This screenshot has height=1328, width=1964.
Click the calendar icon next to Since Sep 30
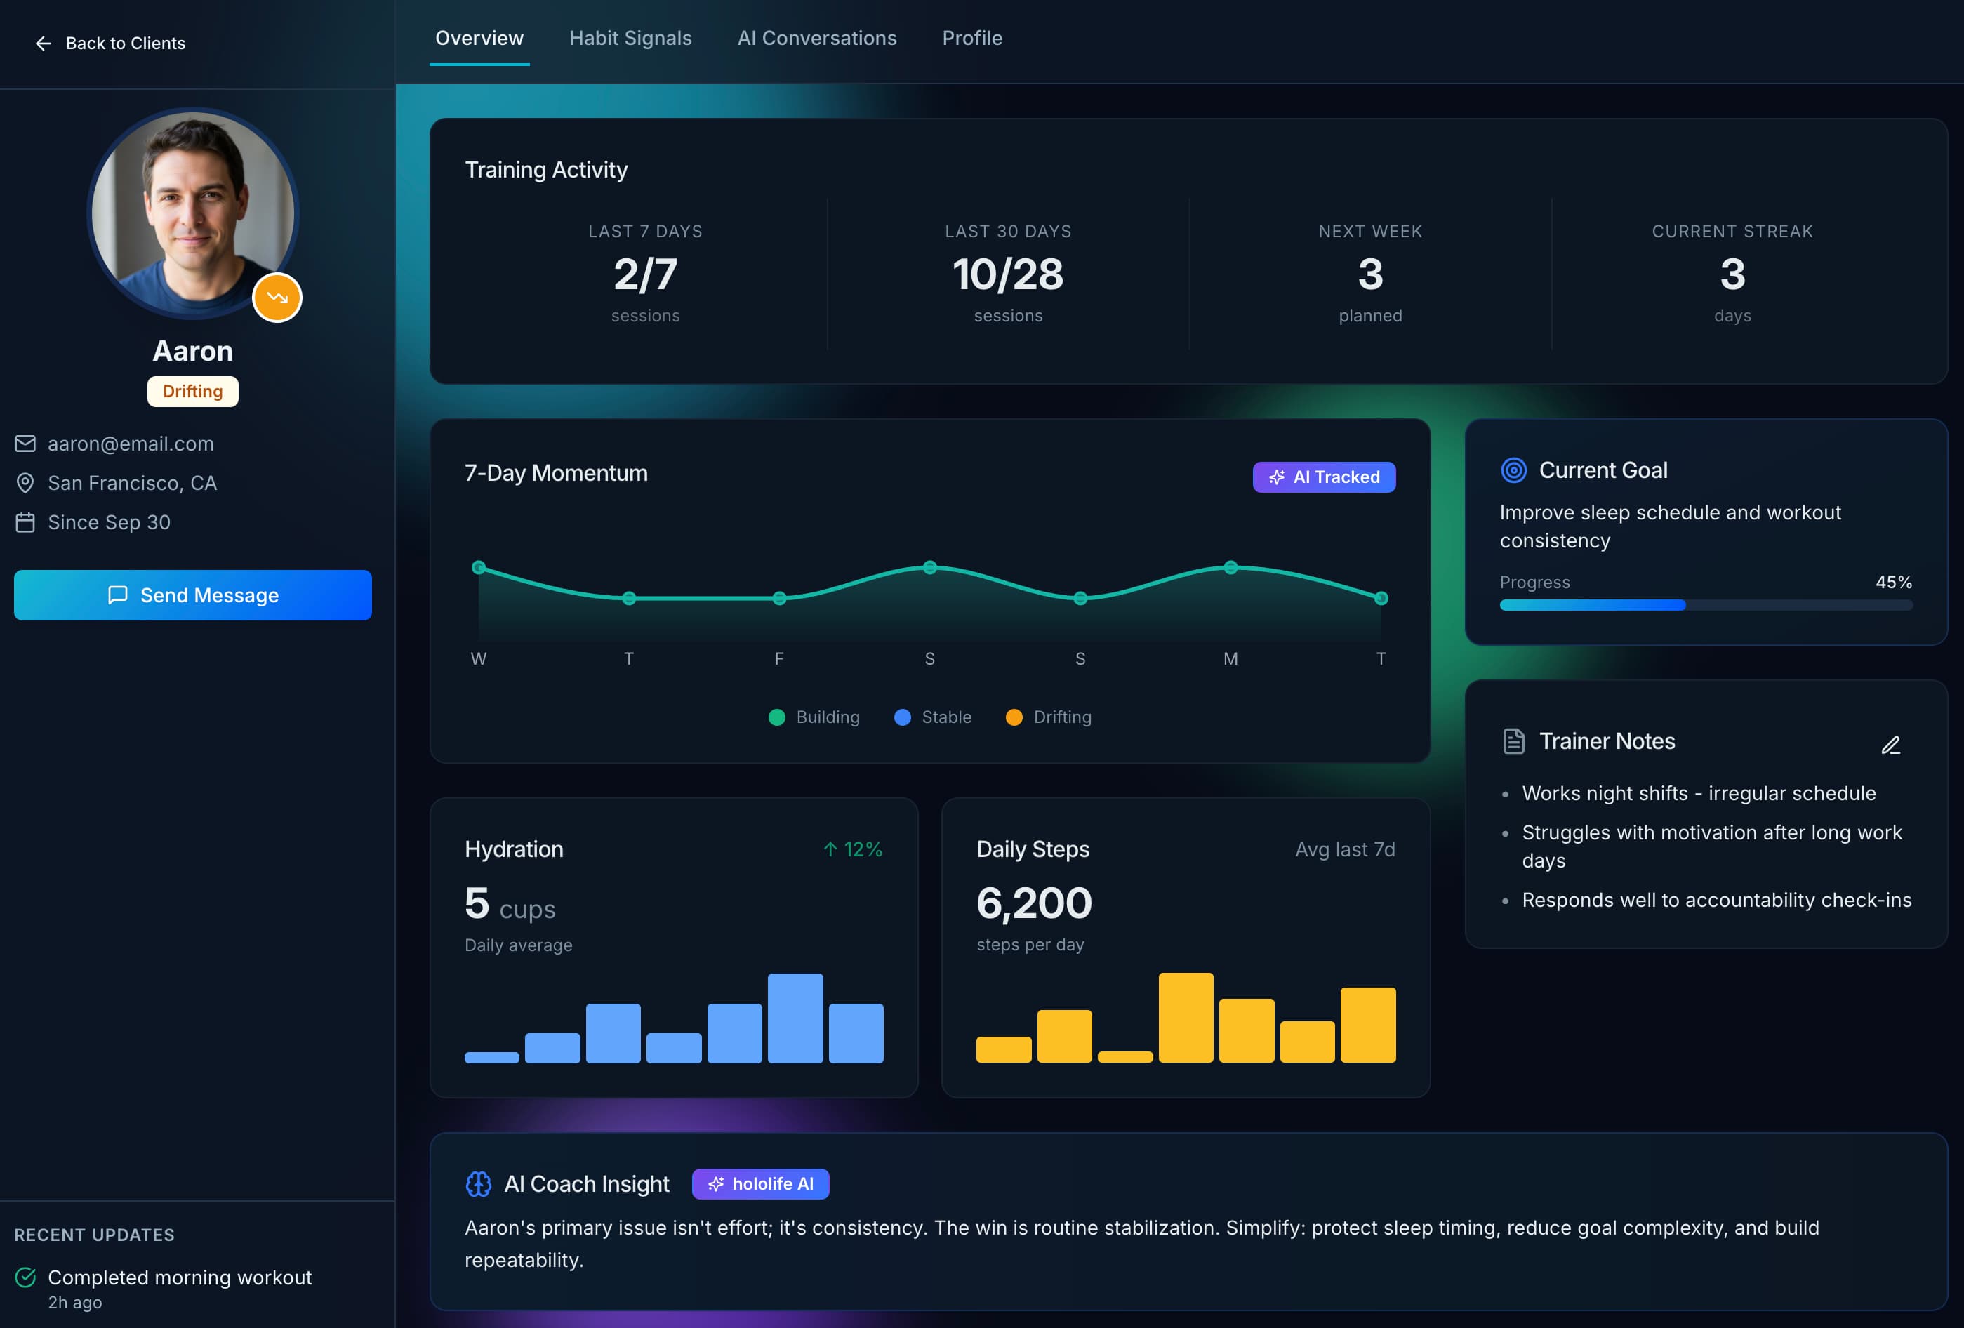point(25,522)
